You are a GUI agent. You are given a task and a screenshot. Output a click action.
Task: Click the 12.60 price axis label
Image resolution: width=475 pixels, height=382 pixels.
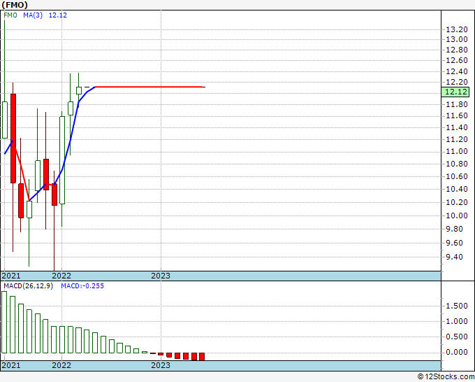tap(457, 60)
